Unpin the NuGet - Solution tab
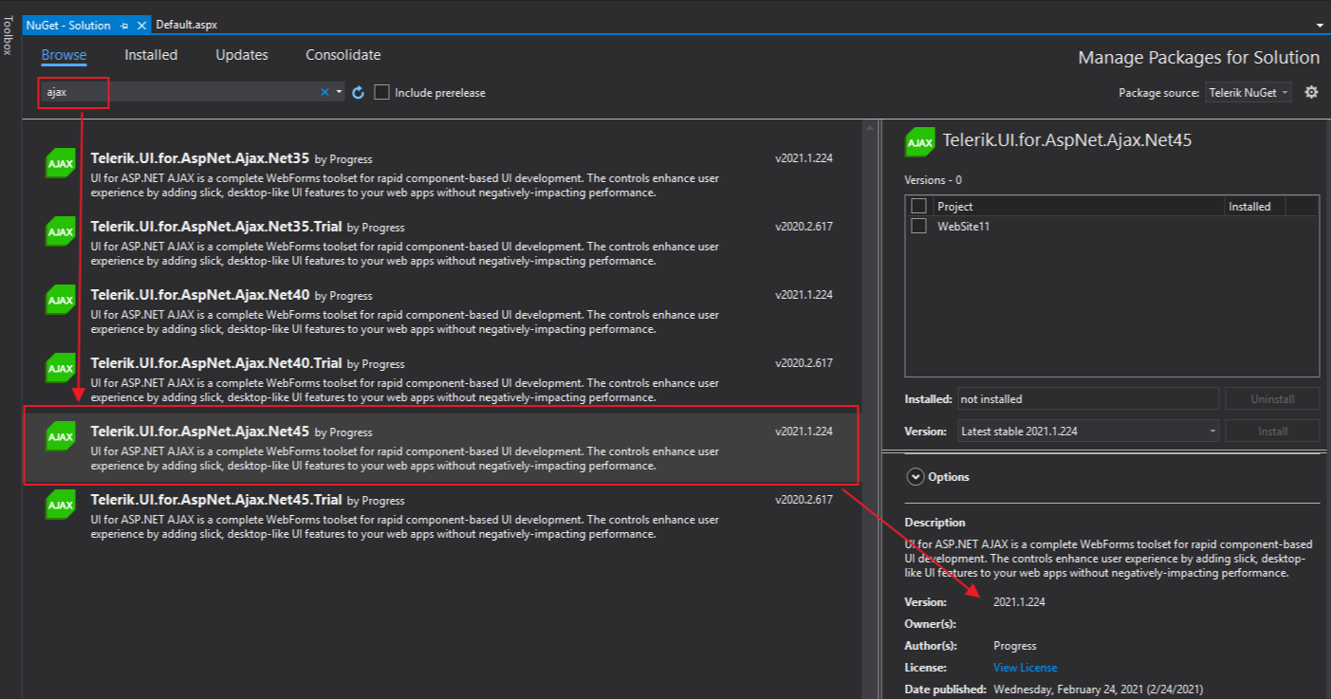 point(126,25)
